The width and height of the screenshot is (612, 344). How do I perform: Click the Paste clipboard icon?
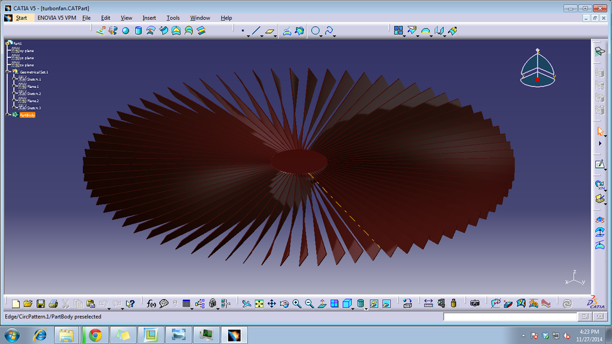(x=91, y=303)
